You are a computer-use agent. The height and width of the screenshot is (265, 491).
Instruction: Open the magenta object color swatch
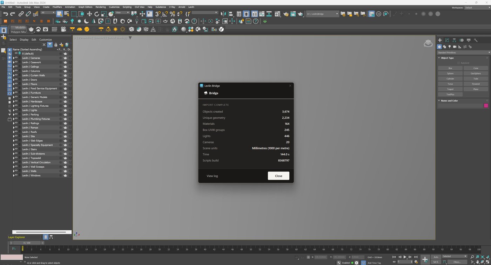pyautogui.click(x=486, y=105)
